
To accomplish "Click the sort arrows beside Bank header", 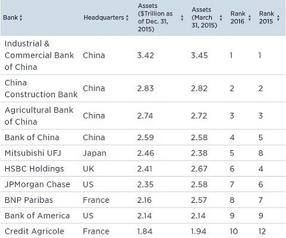I will point(21,18).
